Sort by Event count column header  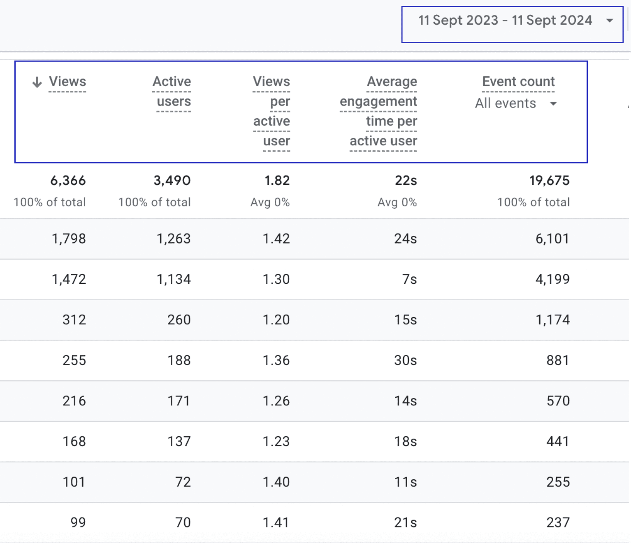click(518, 81)
